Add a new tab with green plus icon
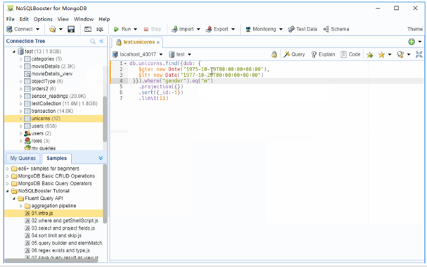The width and height of the screenshot is (427, 267). [412, 42]
